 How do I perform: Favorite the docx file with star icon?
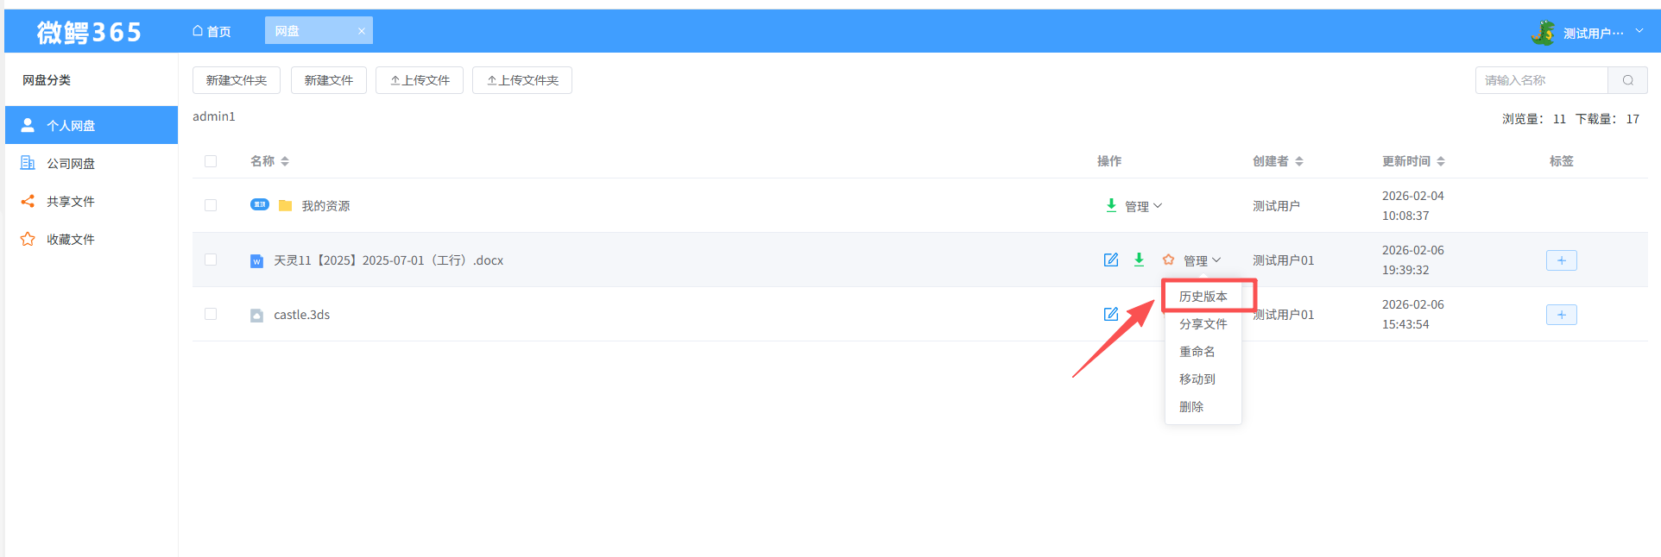(1168, 260)
